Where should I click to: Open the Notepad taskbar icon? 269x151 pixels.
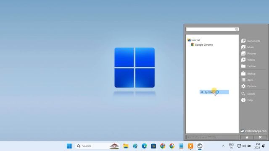[x=181, y=146]
